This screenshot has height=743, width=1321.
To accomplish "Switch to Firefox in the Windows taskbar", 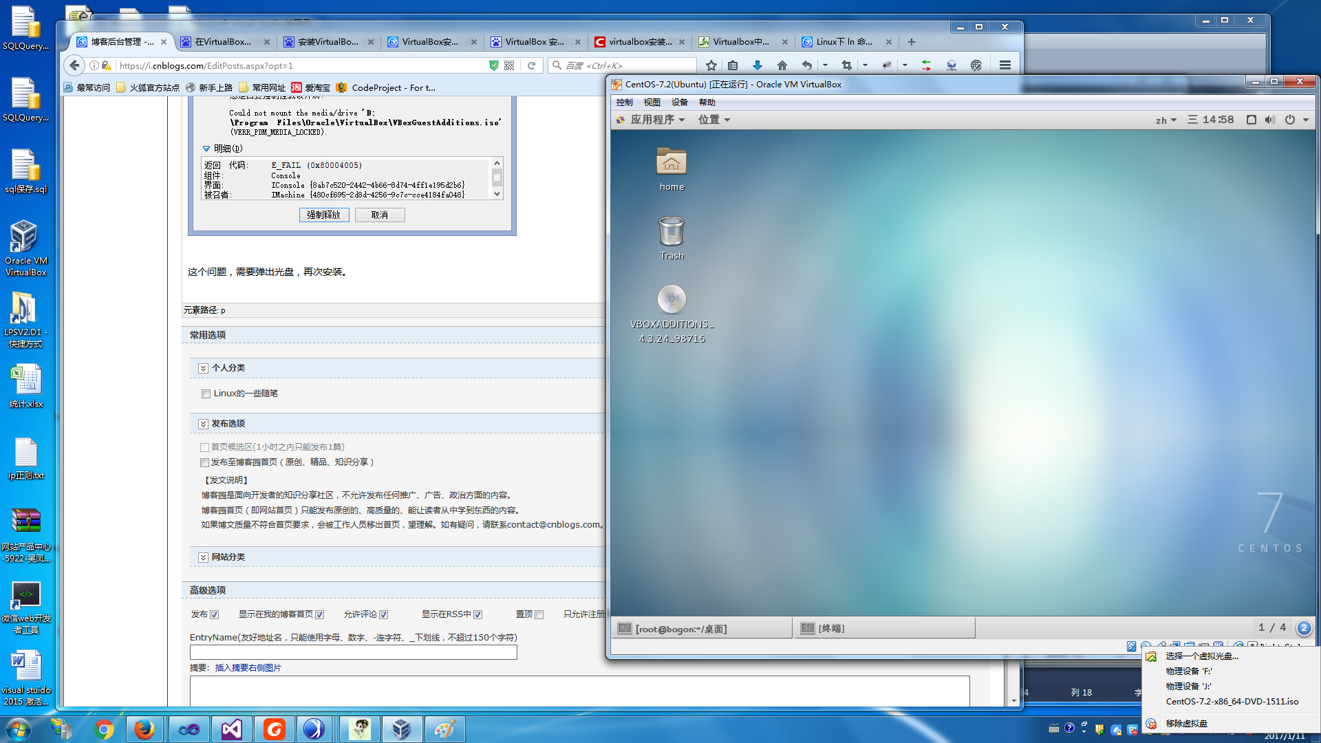I will coord(144,729).
